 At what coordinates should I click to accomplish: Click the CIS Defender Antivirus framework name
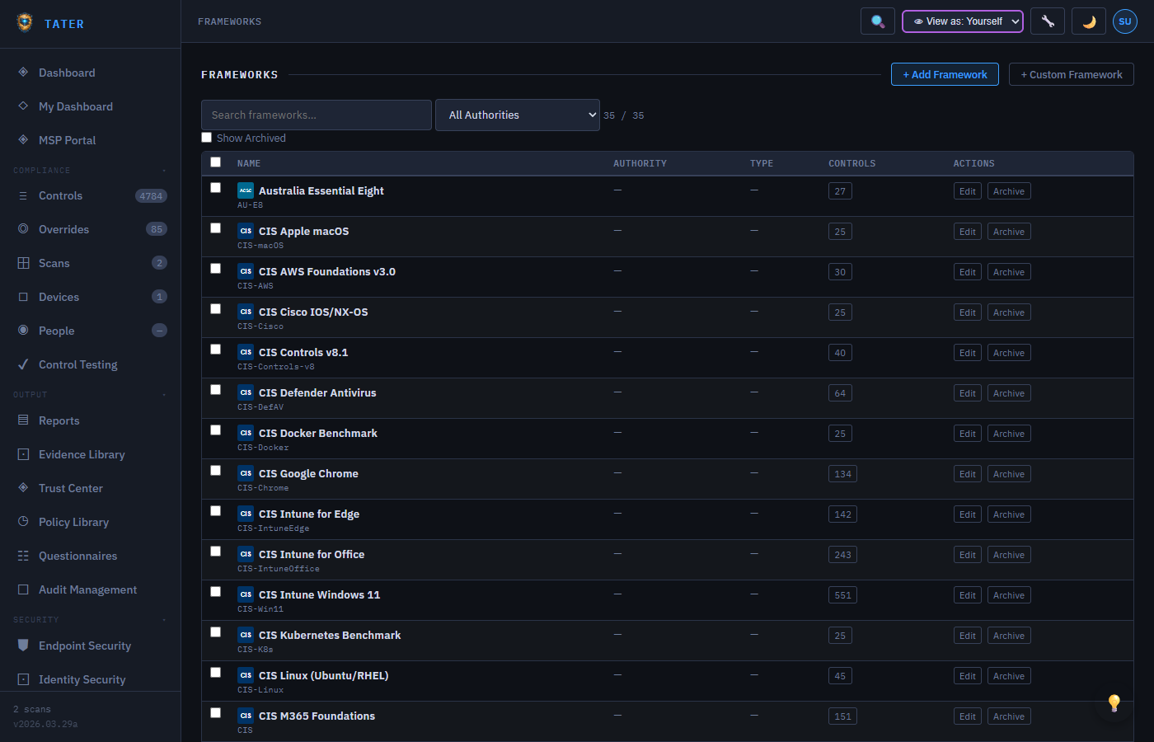click(317, 392)
